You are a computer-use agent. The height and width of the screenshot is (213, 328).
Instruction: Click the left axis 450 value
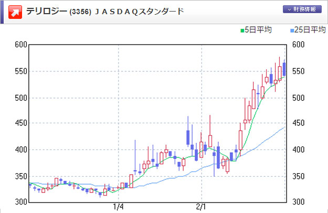(x=21, y=123)
